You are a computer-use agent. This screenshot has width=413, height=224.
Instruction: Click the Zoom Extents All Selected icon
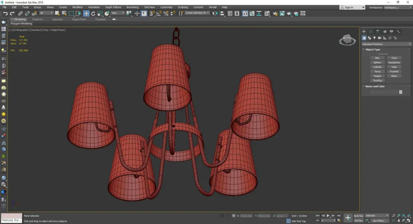(409, 215)
